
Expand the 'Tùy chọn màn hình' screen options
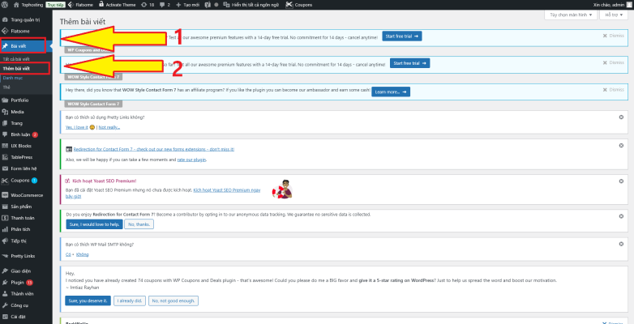(x=566, y=15)
